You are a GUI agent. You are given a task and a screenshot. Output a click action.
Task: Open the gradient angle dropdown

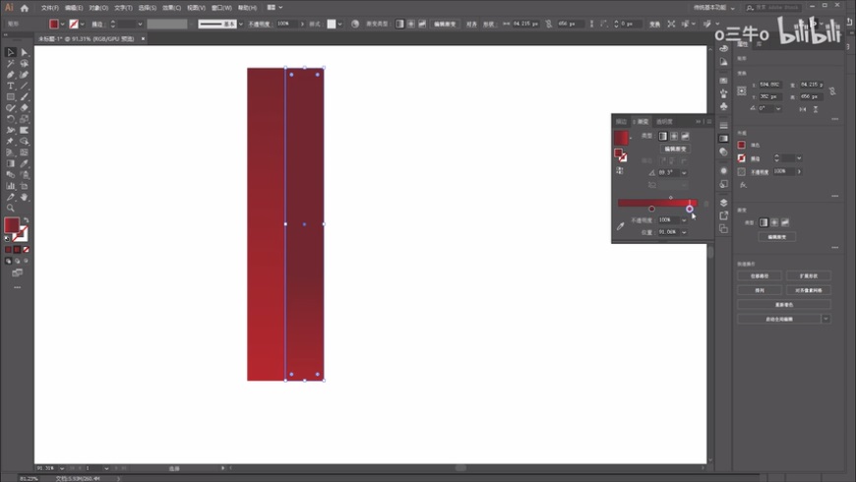(x=684, y=172)
